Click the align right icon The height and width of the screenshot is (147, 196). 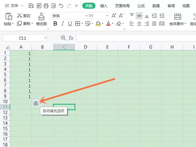[x=147, y=24]
